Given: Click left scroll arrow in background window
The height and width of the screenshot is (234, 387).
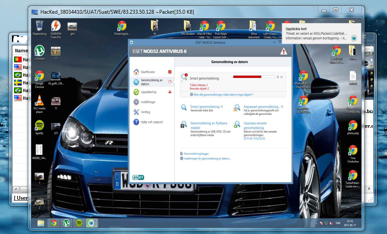Looking at the screenshot, I should click(x=16, y=189).
